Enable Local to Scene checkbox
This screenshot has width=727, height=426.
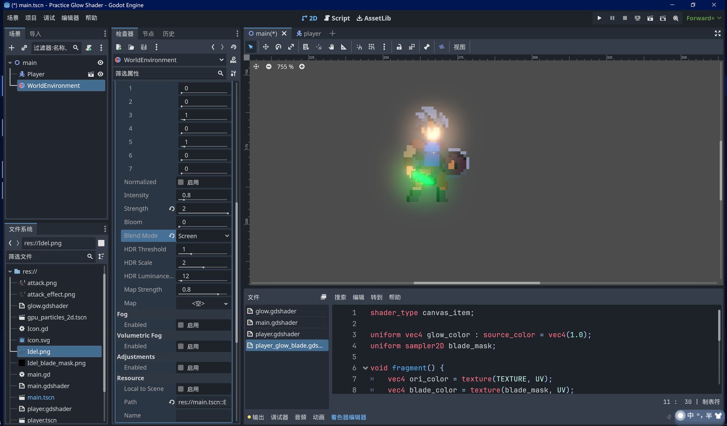tap(181, 389)
